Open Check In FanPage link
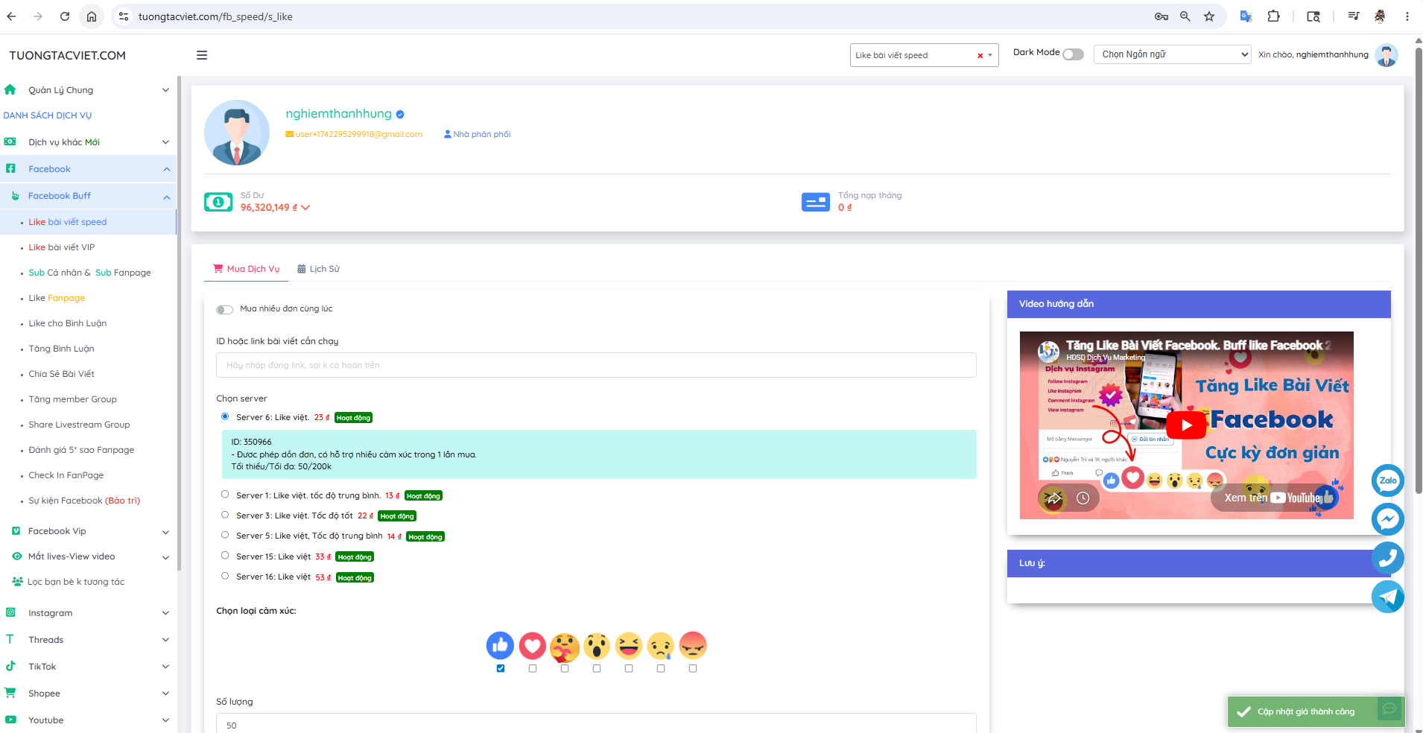Image resolution: width=1423 pixels, height=733 pixels. pyautogui.click(x=66, y=475)
